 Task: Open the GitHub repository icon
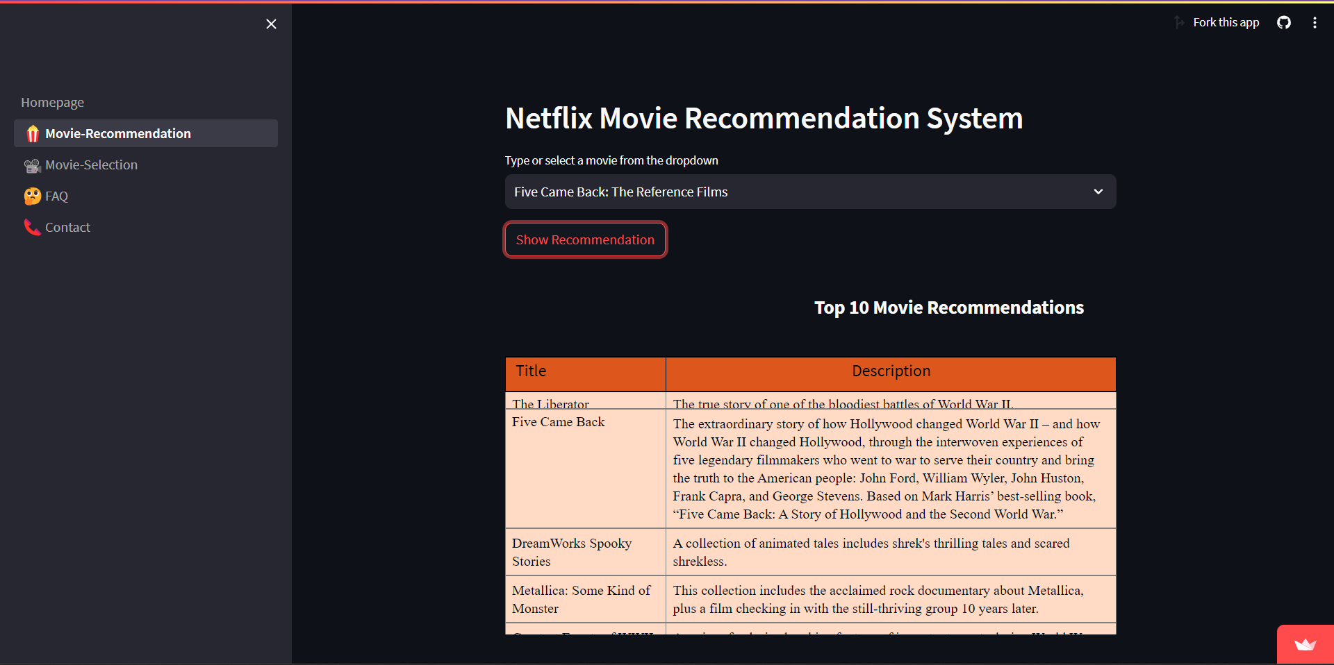[1284, 23]
